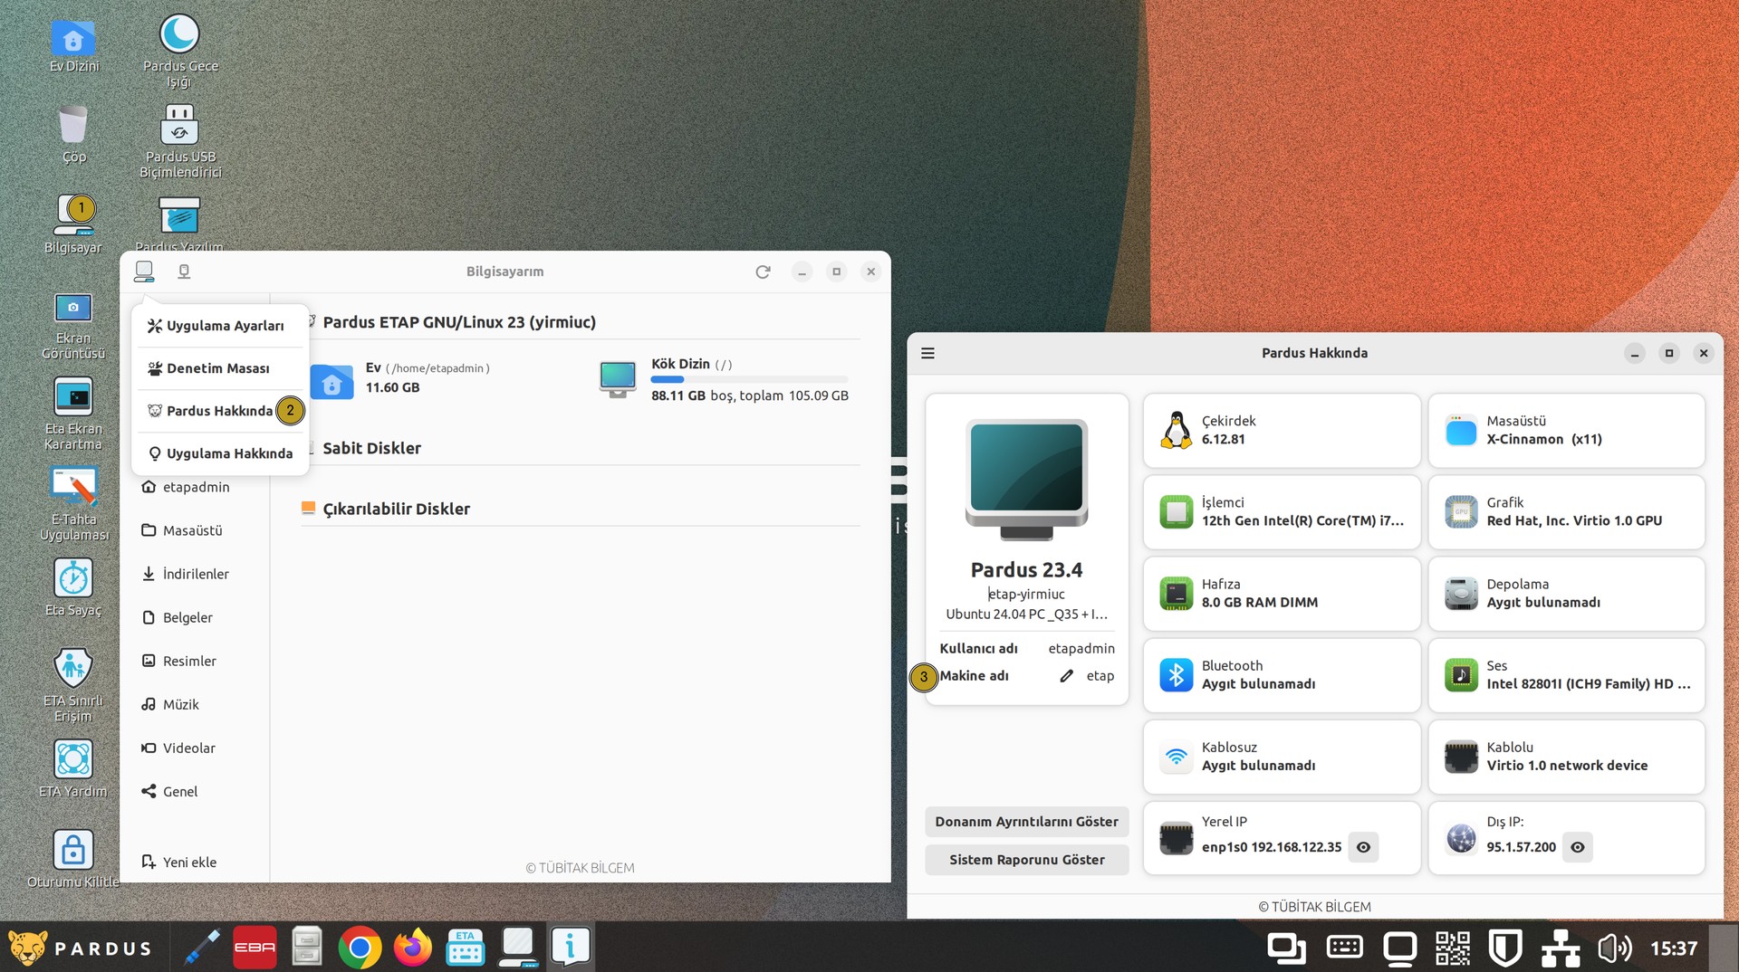Viewport: 1739px width, 972px height.
Task: Click Donanım Ayrıntılarını Göster button
Action: point(1026,822)
